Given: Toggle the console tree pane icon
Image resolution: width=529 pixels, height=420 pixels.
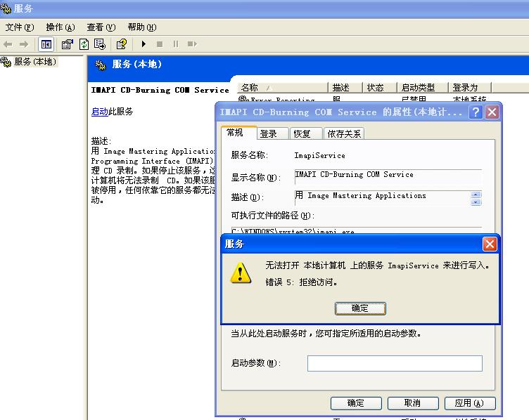Looking at the screenshot, I should 46,44.
